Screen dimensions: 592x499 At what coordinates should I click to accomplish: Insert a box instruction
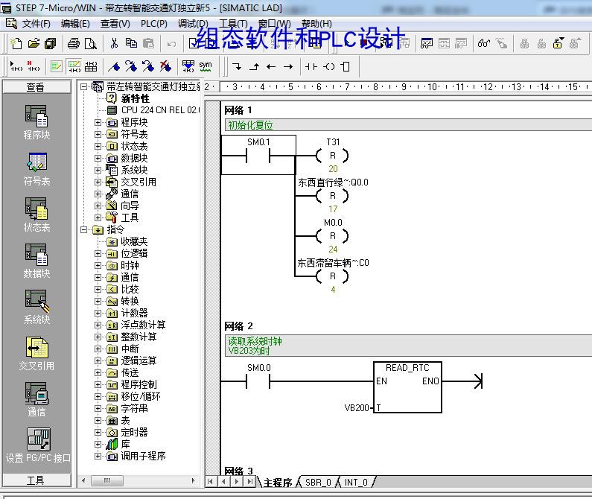[345, 67]
